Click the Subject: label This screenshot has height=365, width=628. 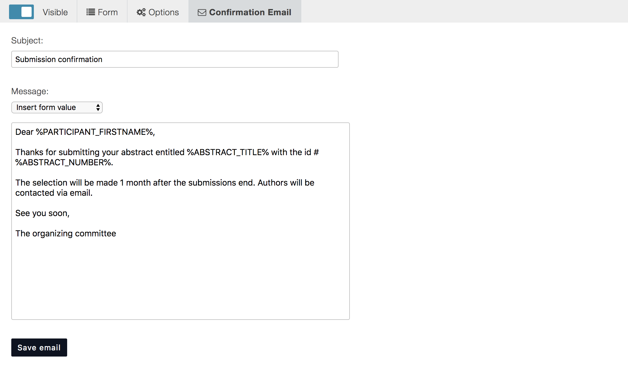(x=27, y=41)
